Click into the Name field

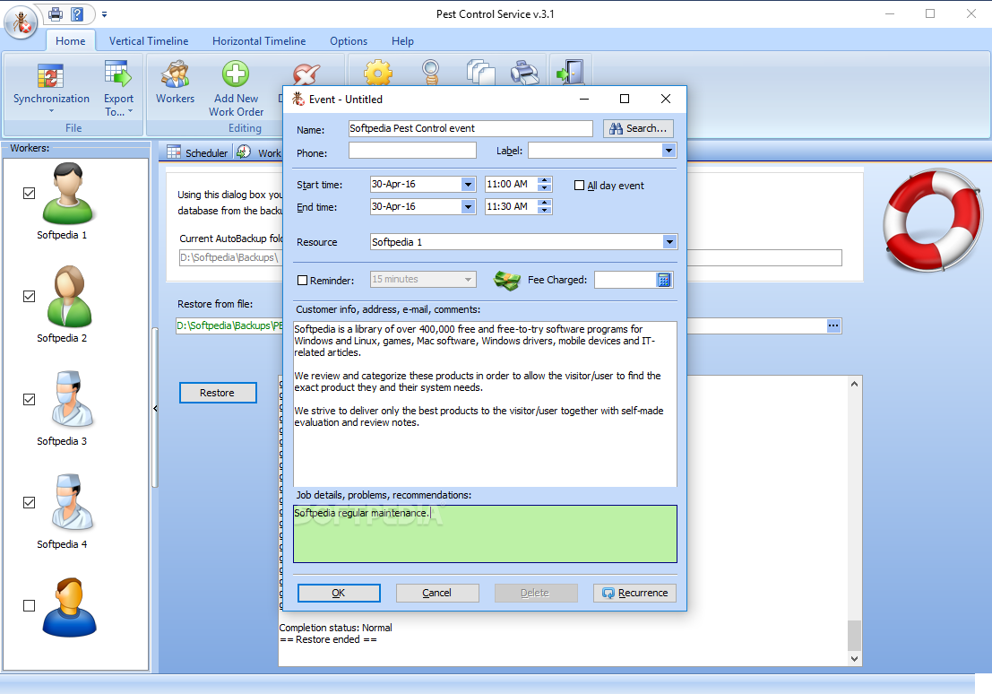pos(470,128)
